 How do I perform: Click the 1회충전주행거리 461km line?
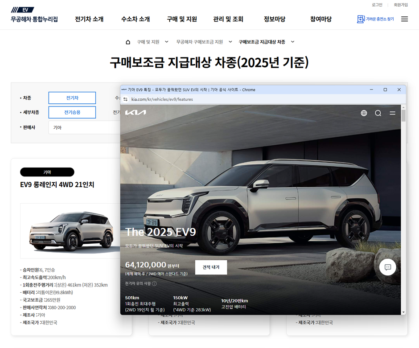pos(64,285)
